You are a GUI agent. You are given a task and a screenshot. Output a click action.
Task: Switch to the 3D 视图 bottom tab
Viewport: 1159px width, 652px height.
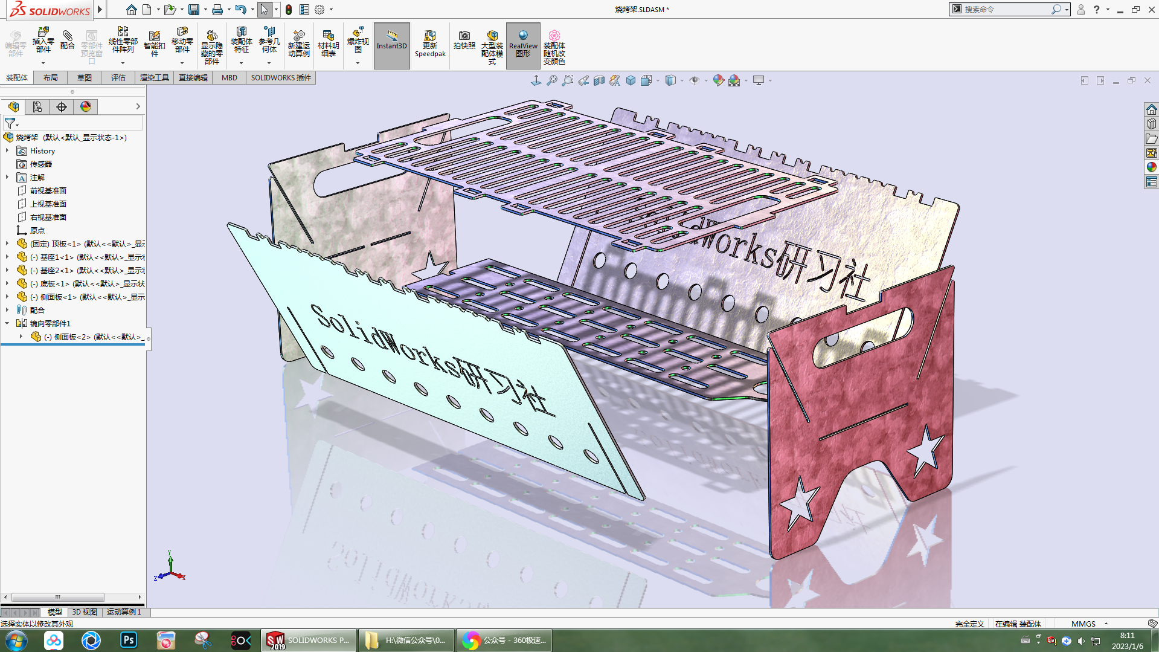pos(85,612)
